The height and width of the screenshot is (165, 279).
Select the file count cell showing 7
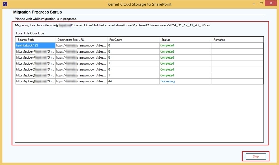(x=133, y=64)
